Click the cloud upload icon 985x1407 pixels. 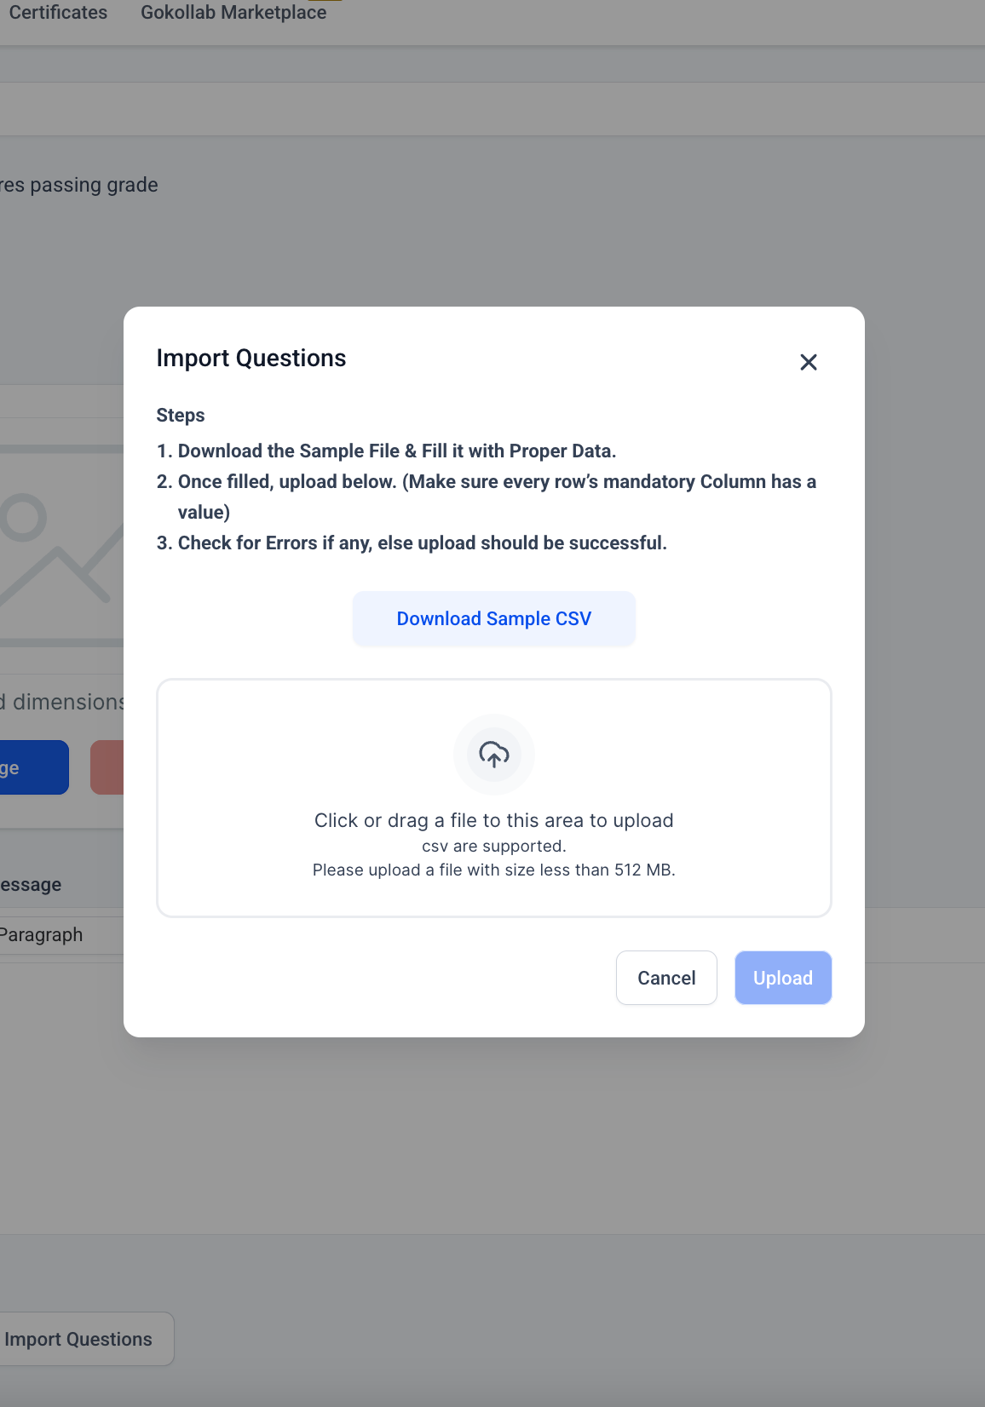(x=494, y=755)
